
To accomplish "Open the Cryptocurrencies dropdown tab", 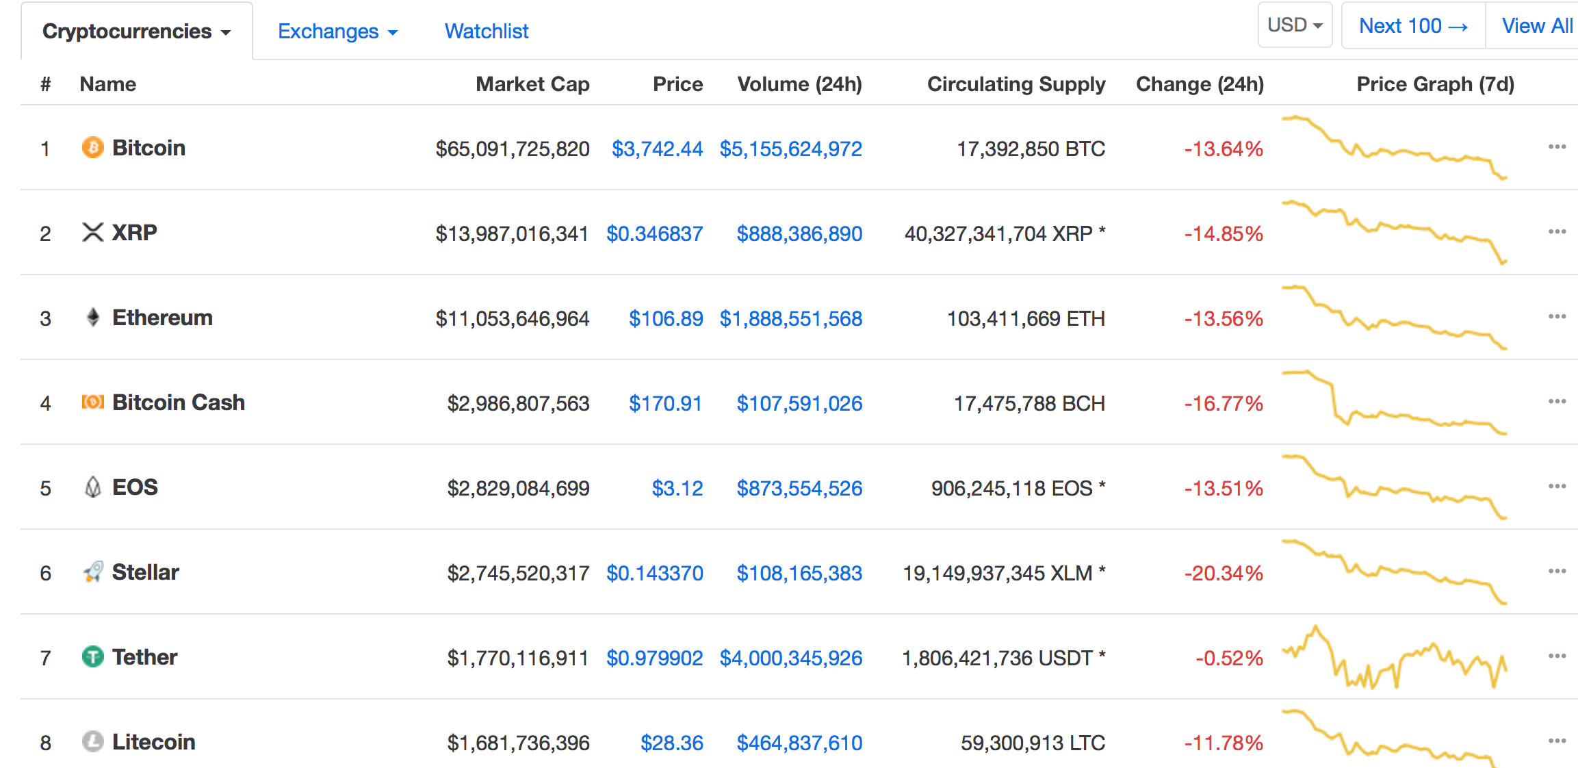I will click(x=137, y=31).
